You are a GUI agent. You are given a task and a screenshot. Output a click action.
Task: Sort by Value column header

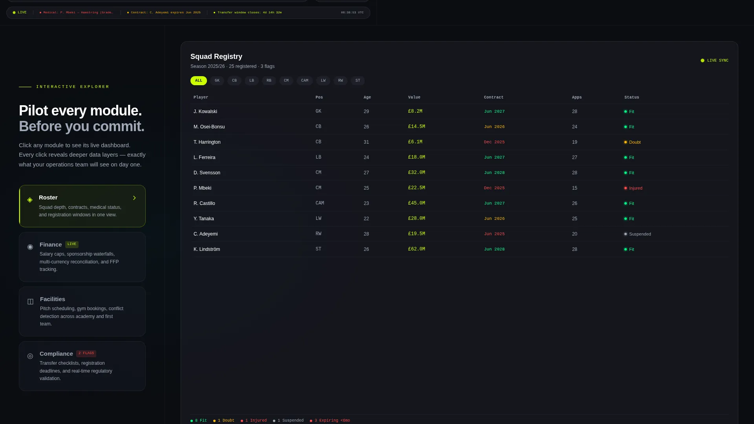[414, 97]
